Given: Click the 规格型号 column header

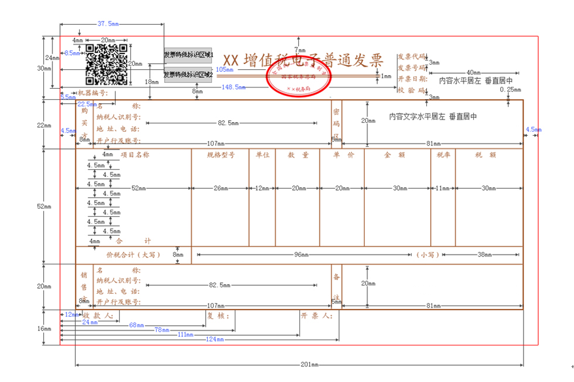Looking at the screenshot, I should [x=221, y=155].
